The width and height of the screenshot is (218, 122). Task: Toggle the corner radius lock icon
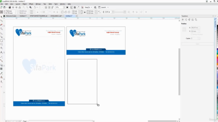click(85, 12)
